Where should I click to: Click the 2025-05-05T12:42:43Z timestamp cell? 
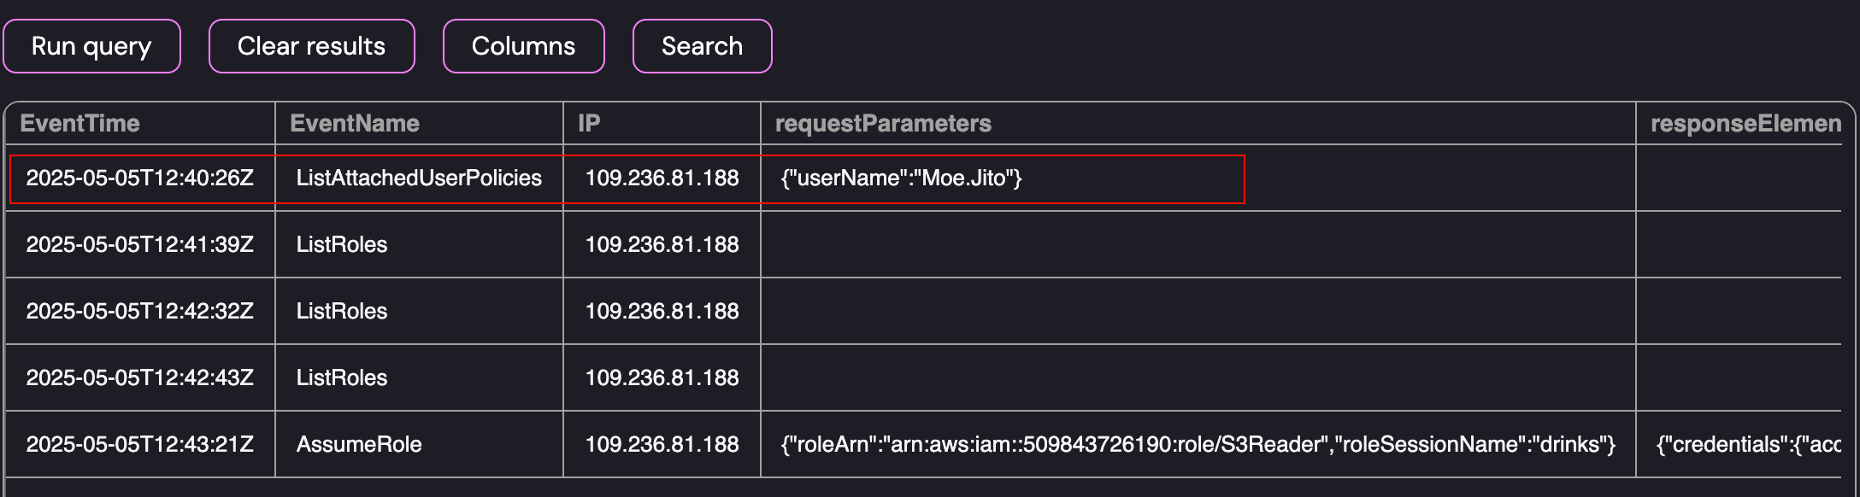[140, 377]
